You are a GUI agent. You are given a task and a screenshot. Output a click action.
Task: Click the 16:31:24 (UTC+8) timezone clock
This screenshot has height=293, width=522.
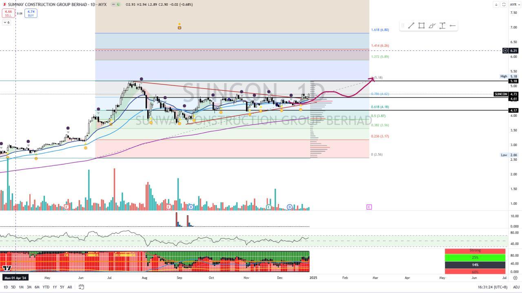click(493, 287)
